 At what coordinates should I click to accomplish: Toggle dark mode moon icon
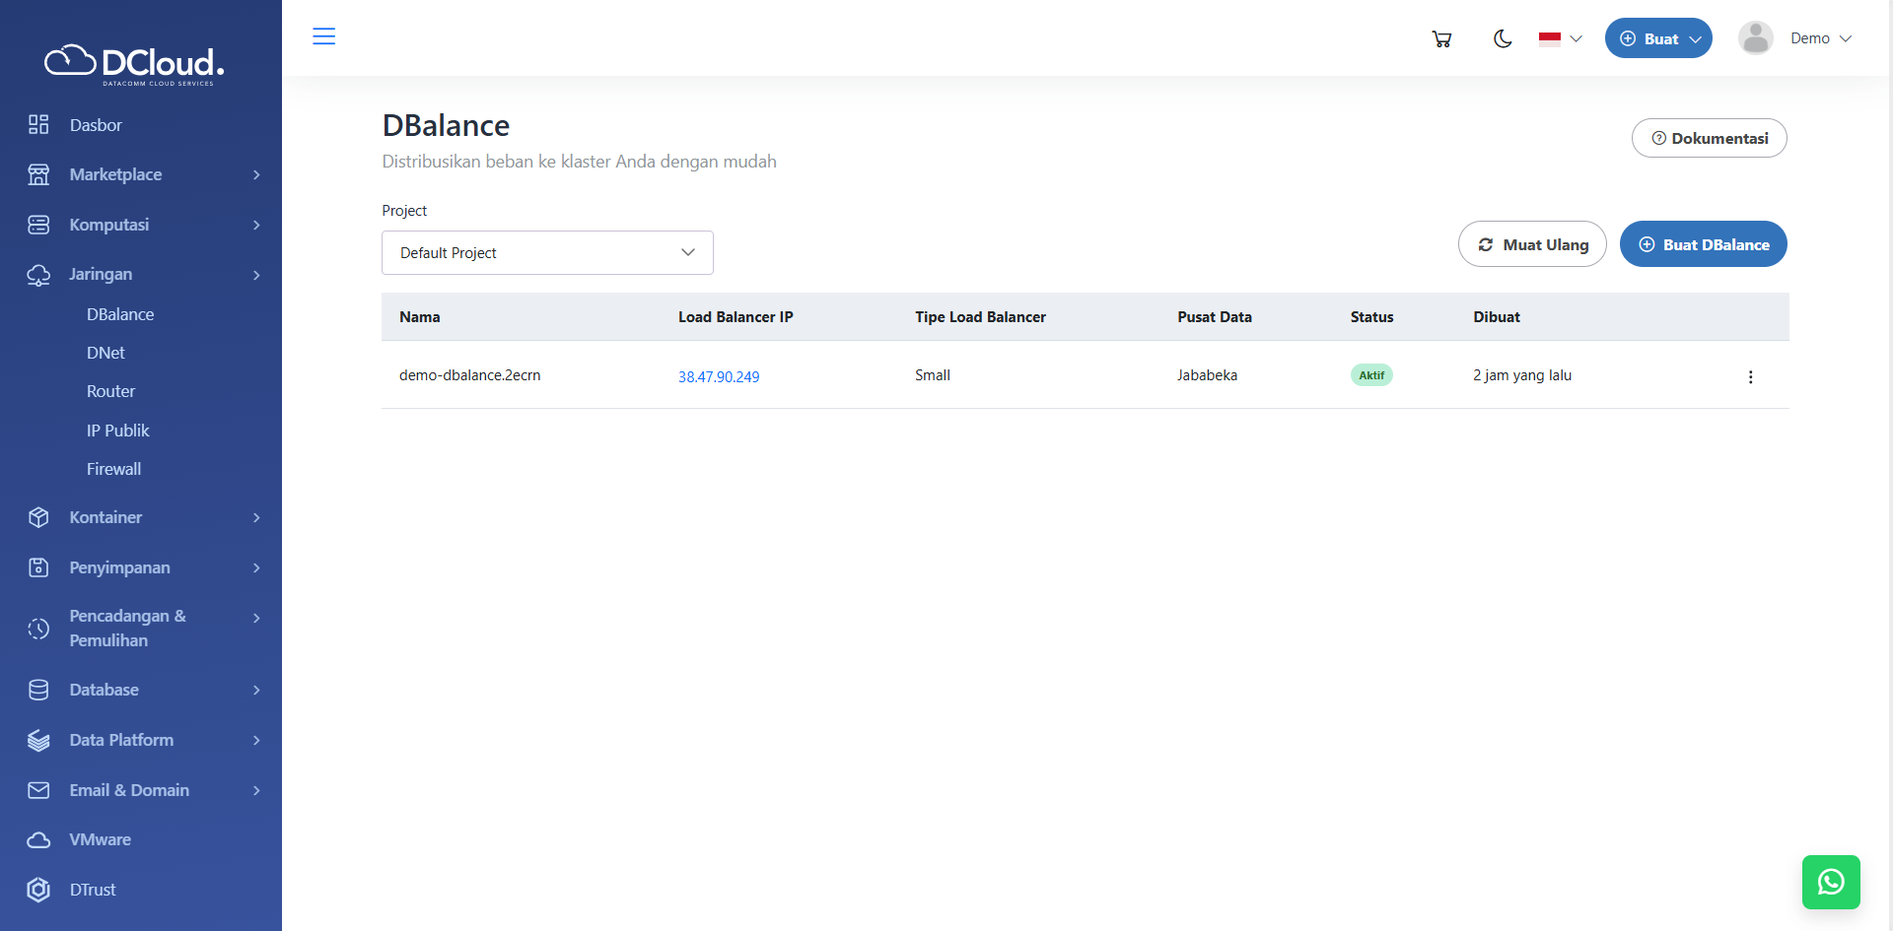(x=1503, y=39)
